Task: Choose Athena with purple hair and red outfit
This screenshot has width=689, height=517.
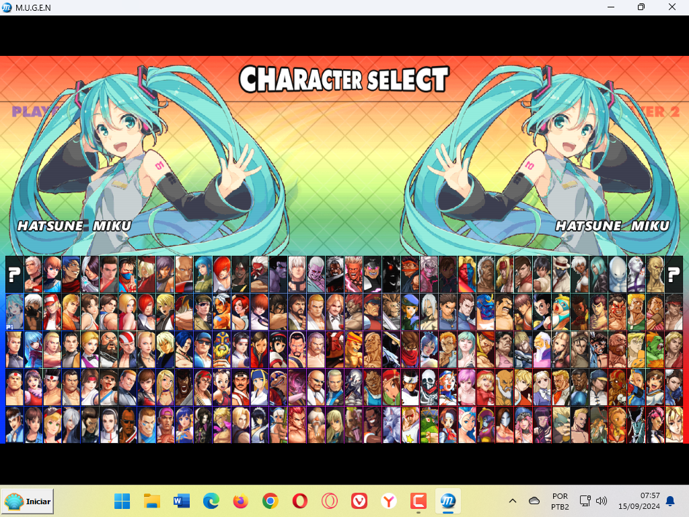Action: (x=34, y=388)
